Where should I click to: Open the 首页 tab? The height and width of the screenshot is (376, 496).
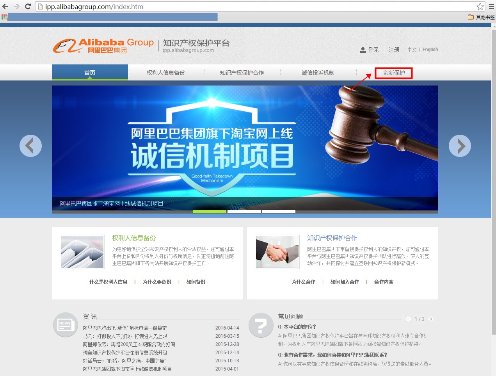click(x=90, y=72)
